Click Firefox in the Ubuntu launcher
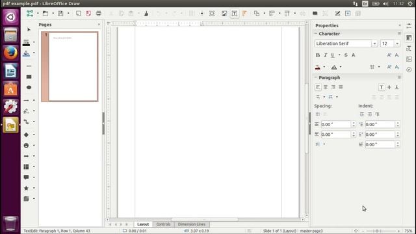Viewport: 416px width, 234px height. (10, 53)
